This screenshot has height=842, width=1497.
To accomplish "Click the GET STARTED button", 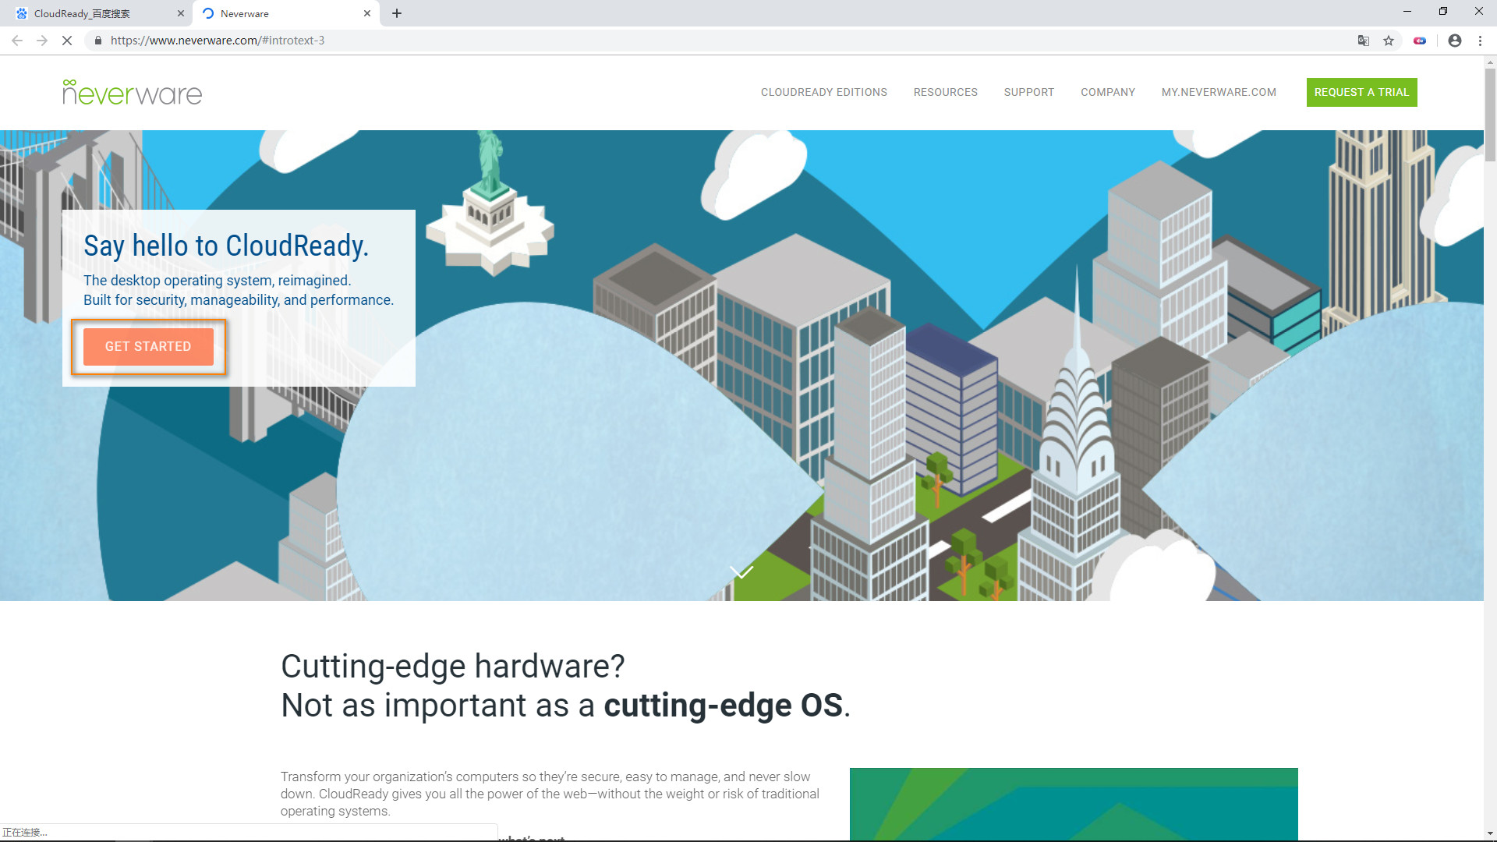I will [148, 346].
